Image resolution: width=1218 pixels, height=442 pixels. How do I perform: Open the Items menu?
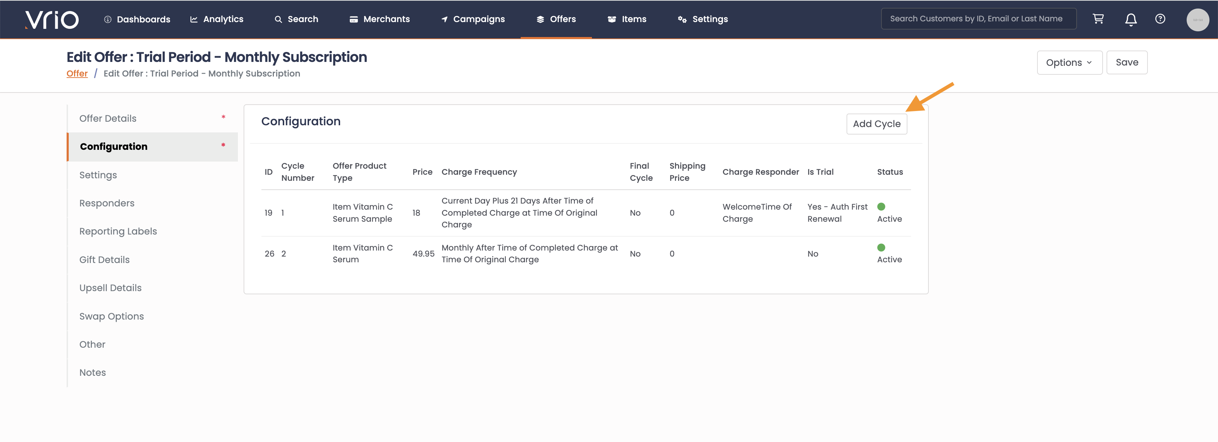(627, 19)
